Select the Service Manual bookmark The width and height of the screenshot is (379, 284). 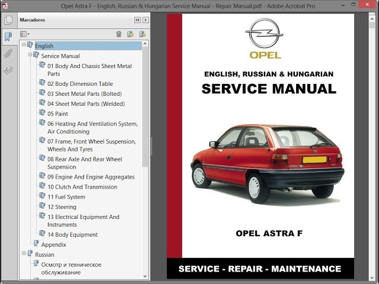click(60, 56)
